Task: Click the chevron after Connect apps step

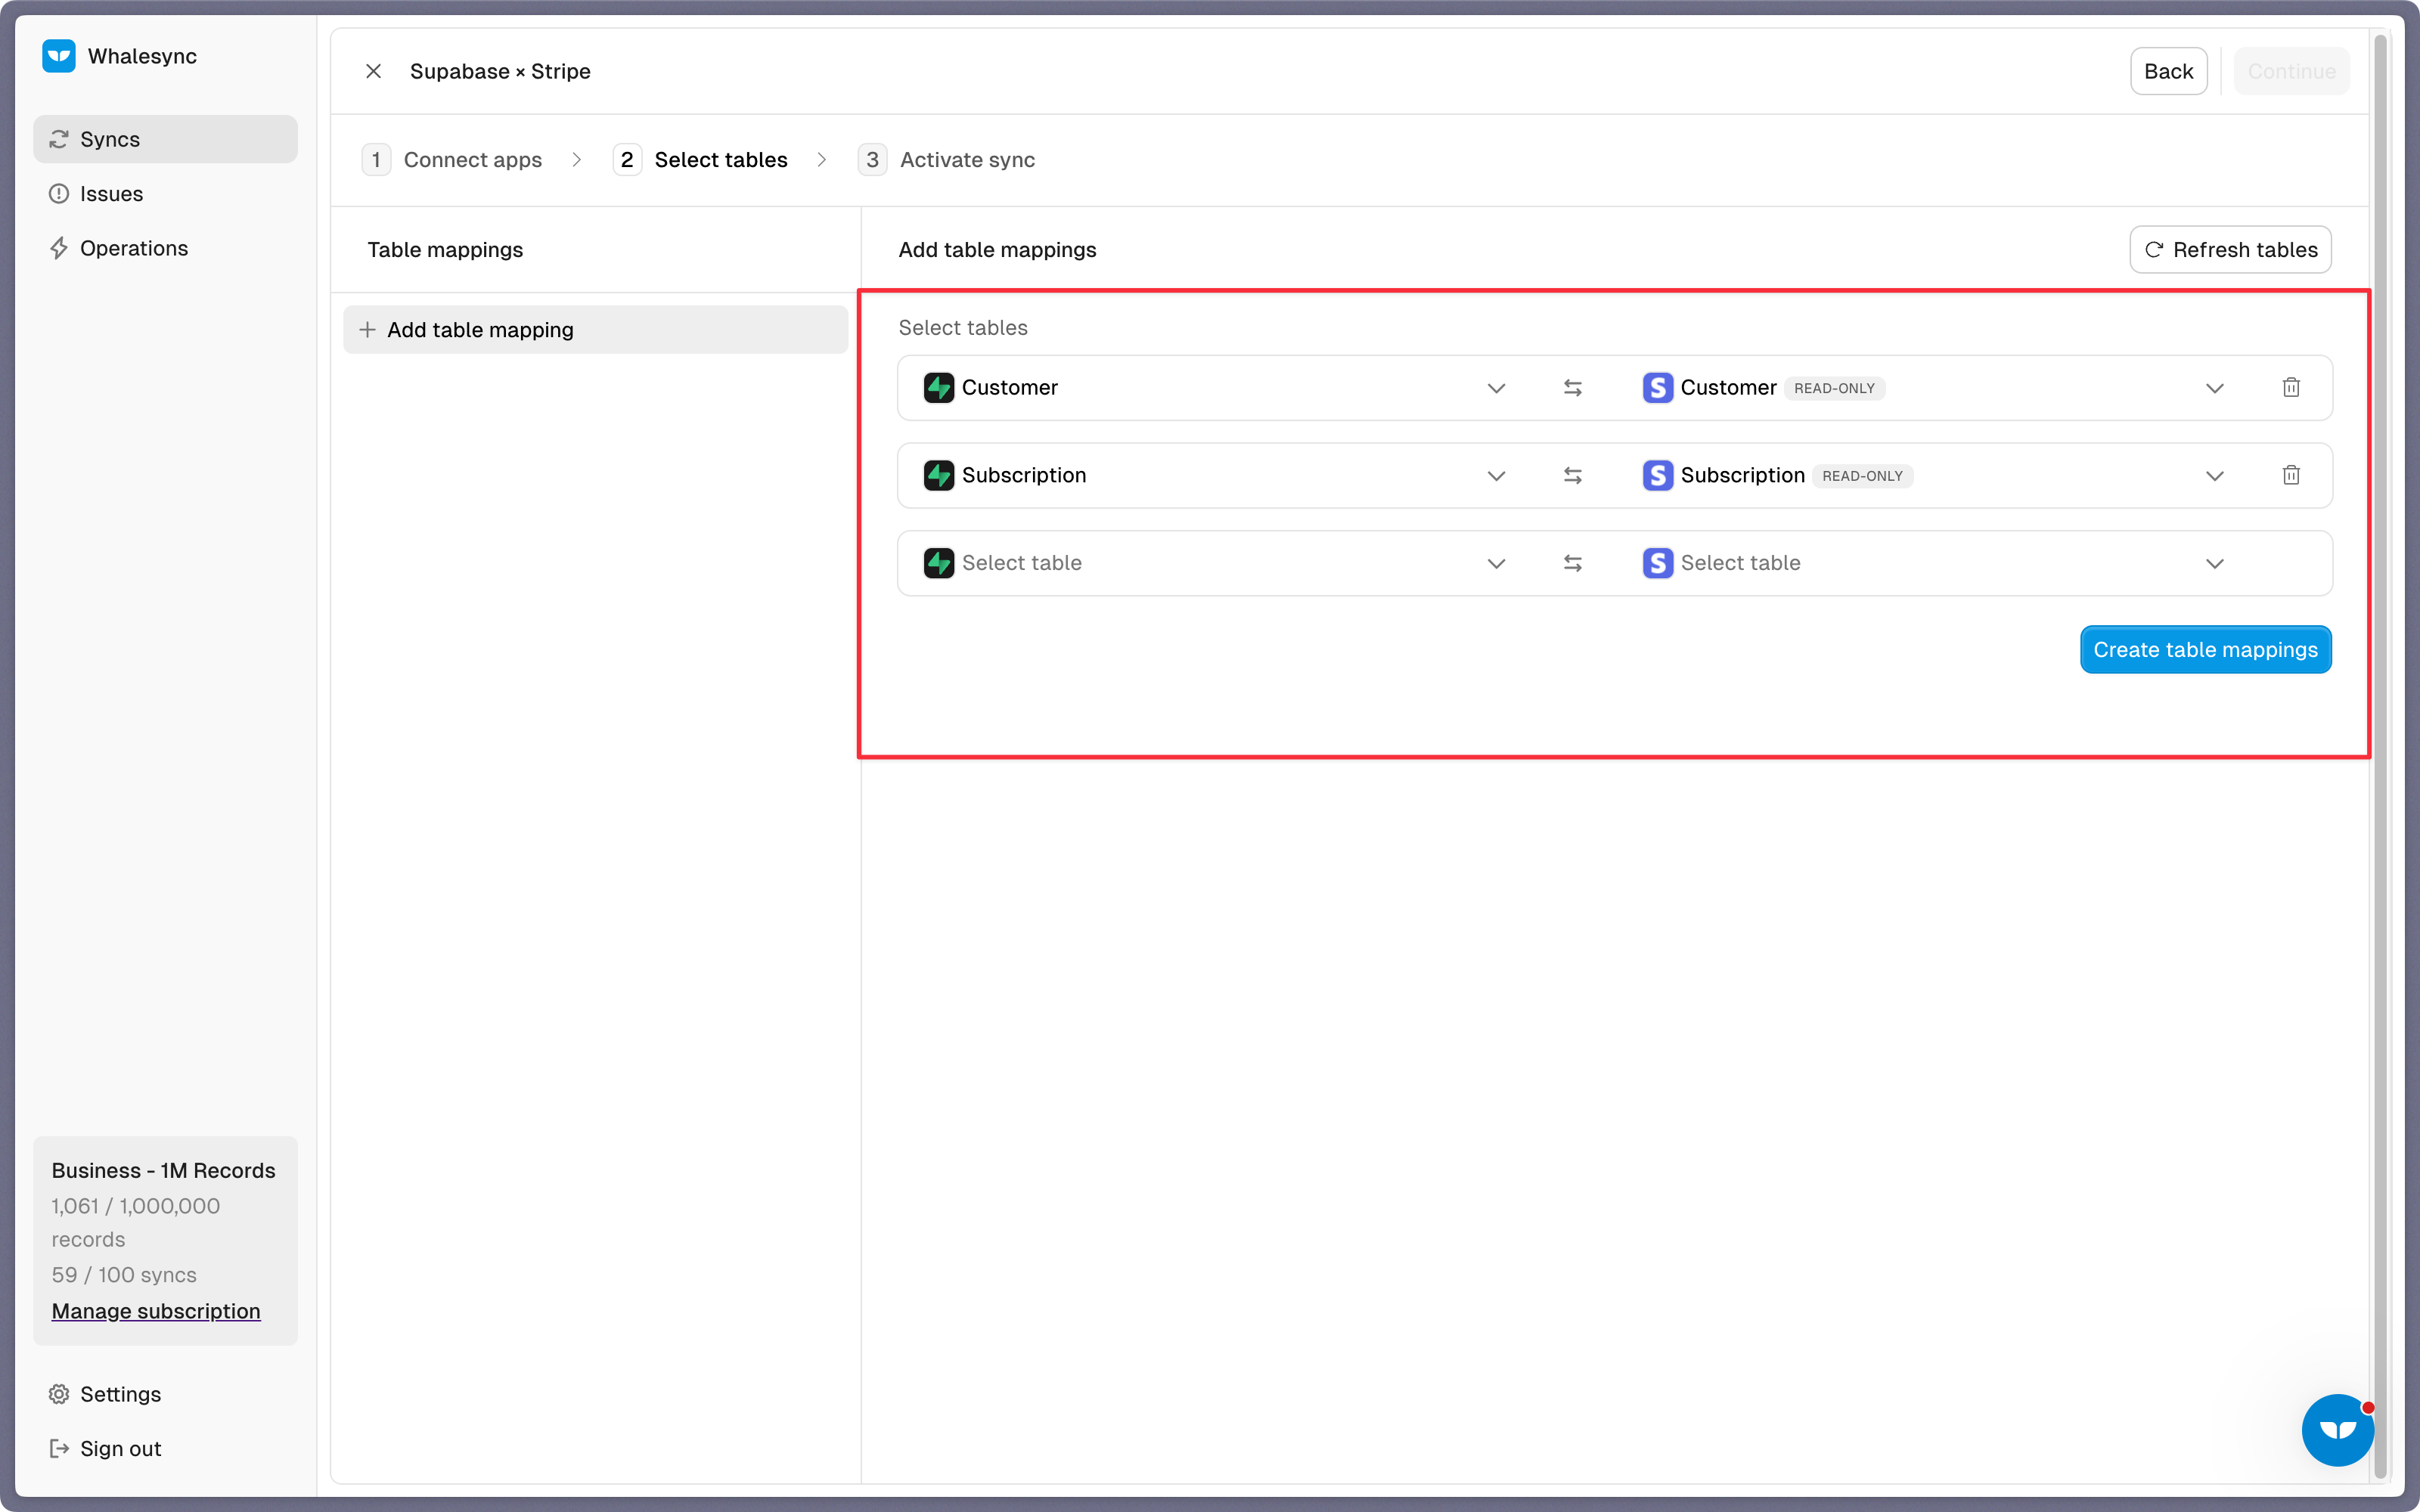Action: click(577, 160)
